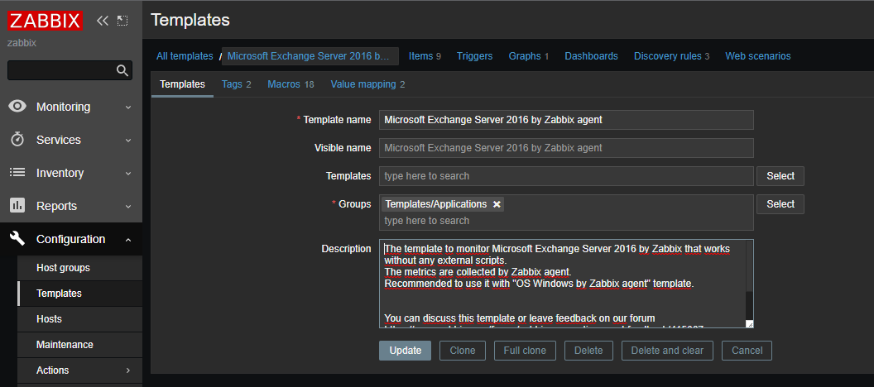Click Groups type here to search field

click(x=566, y=221)
